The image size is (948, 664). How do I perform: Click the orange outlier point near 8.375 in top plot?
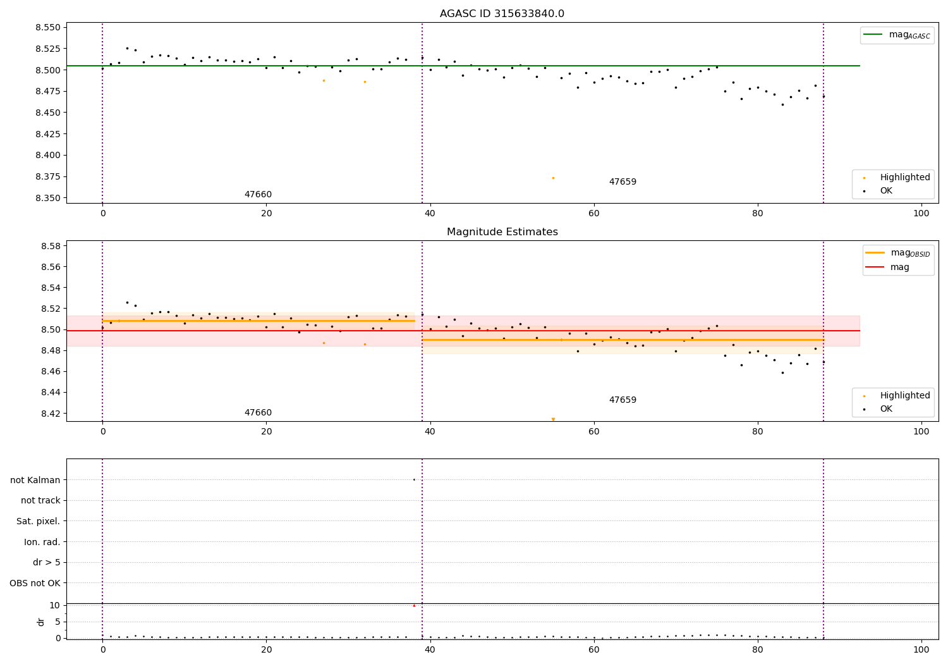click(553, 178)
